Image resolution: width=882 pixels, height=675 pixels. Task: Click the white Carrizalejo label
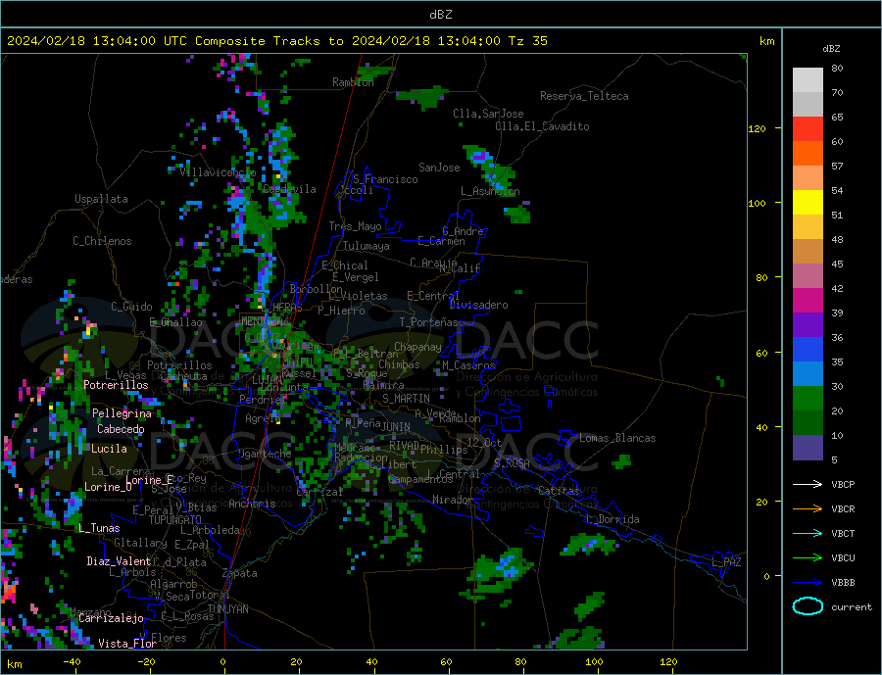[111, 619]
